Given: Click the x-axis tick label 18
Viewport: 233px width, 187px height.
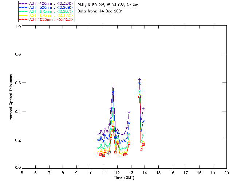Looking at the screenshot, I should [x=199, y=173].
